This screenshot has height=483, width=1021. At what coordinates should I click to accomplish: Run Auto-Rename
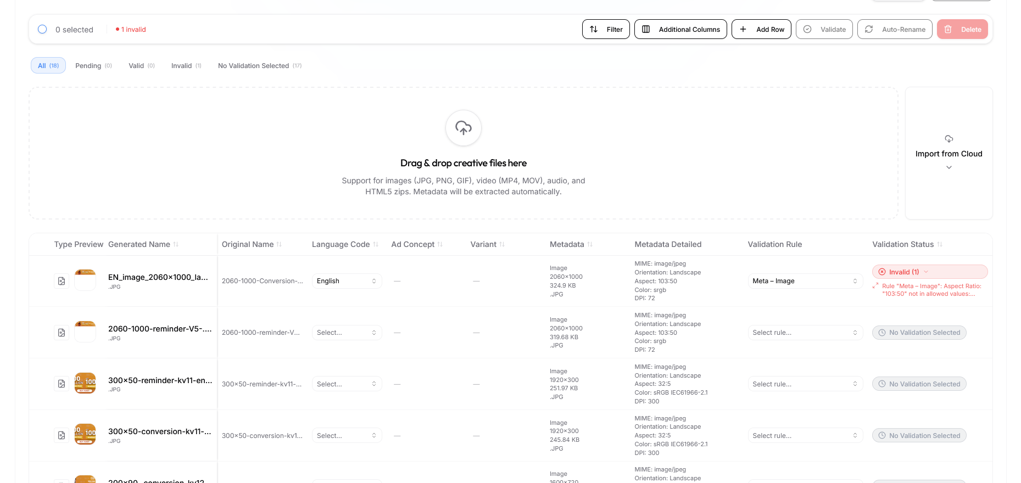[x=895, y=29]
